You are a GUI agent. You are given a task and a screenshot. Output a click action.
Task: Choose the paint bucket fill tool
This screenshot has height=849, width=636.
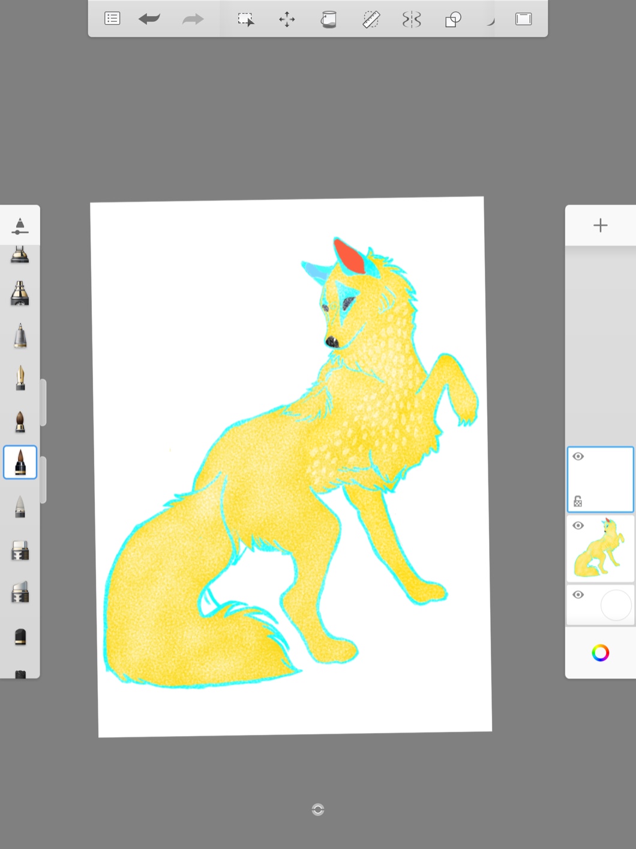[329, 19]
